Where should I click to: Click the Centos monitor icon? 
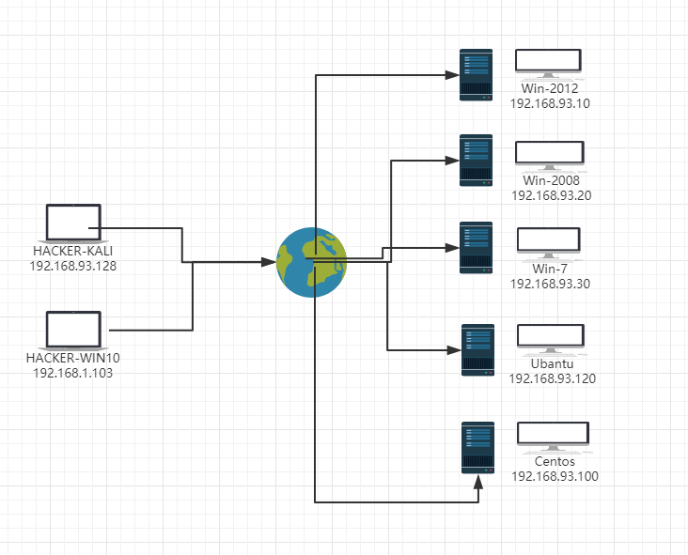coord(553,437)
